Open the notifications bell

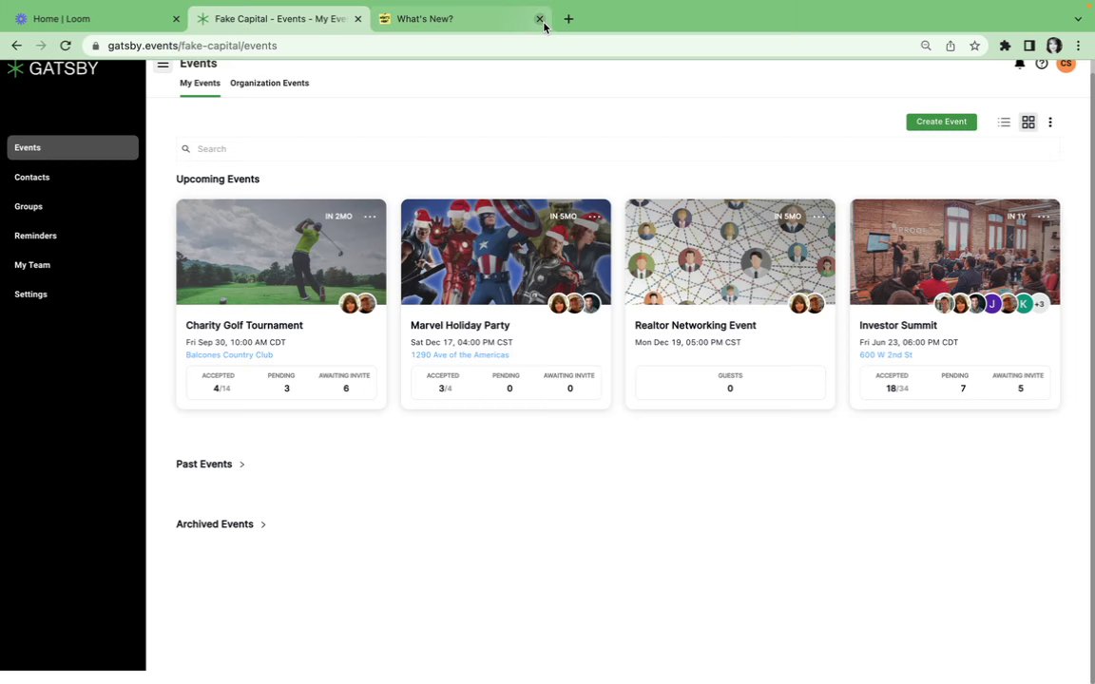(1020, 65)
